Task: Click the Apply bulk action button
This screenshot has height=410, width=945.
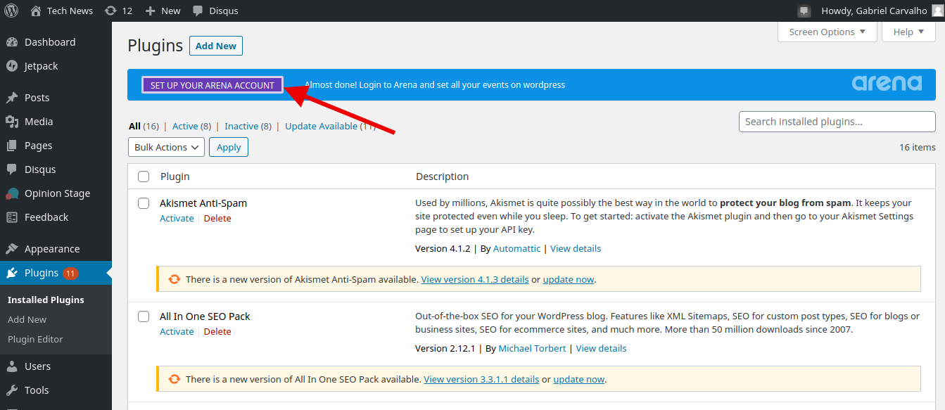Action: pos(229,147)
